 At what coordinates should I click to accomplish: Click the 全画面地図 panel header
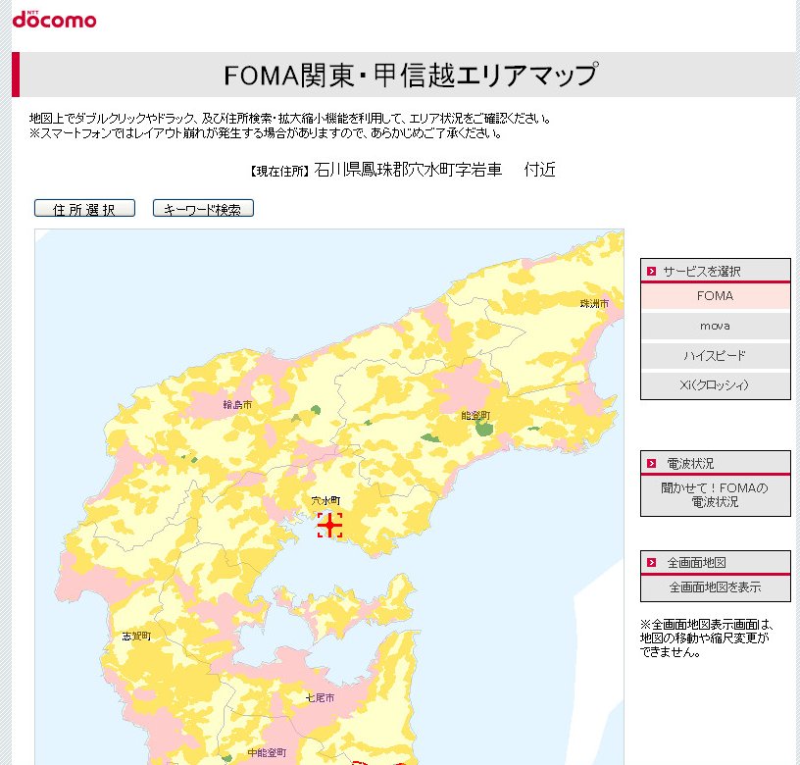tap(716, 562)
